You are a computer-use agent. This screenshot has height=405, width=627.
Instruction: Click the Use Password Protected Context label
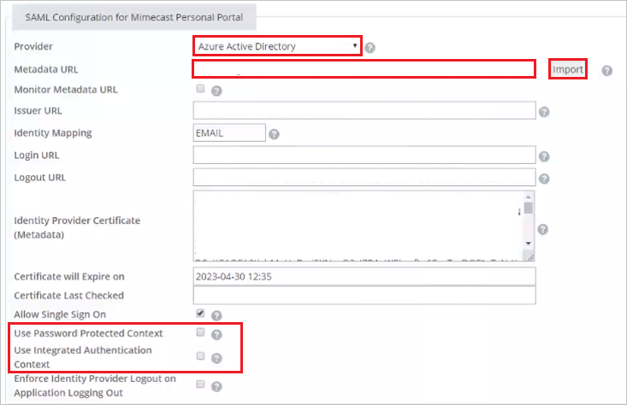(88, 333)
